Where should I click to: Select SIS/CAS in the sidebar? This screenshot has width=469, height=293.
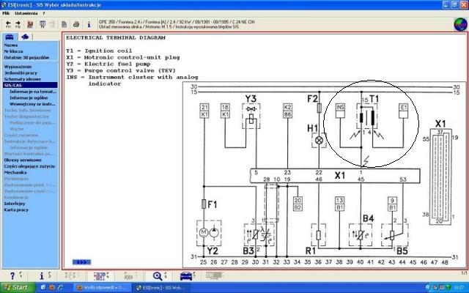click(x=12, y=85)
